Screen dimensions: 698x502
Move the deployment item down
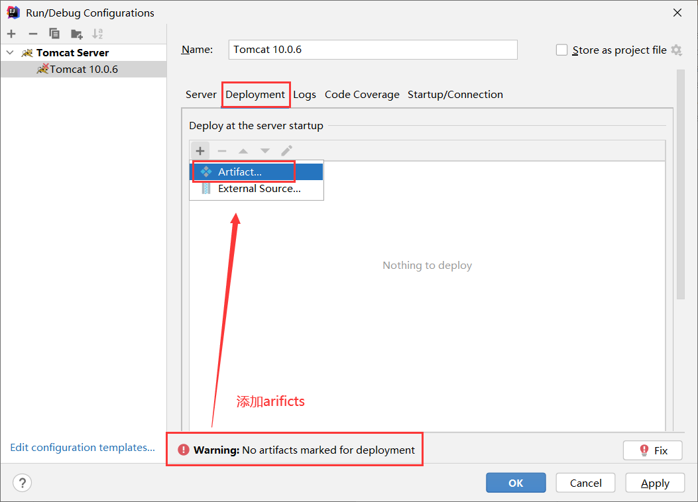(265, 151)
